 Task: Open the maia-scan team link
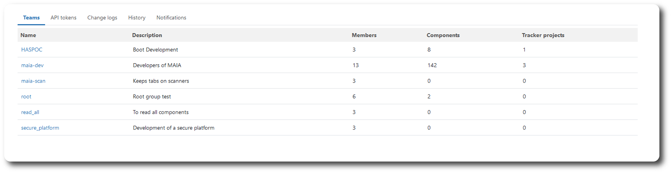pyautogui.click(x=33, y=81)
